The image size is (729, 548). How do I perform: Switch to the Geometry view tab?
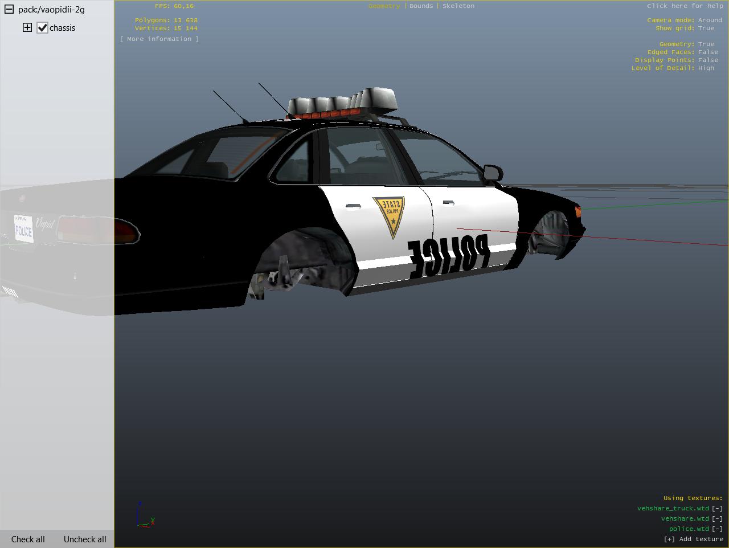pyautogui.click(x=384, y=6)
